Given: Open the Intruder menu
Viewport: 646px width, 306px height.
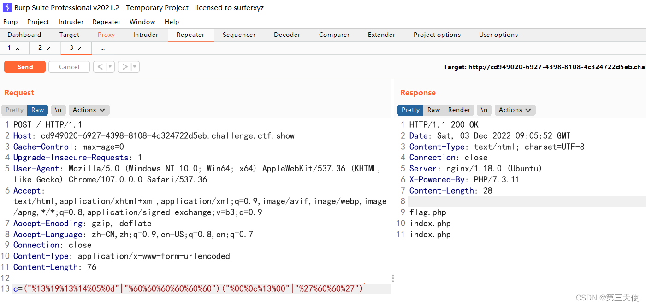Looking at the screenshot, I should pyautogui.click(x=71, y=22).
